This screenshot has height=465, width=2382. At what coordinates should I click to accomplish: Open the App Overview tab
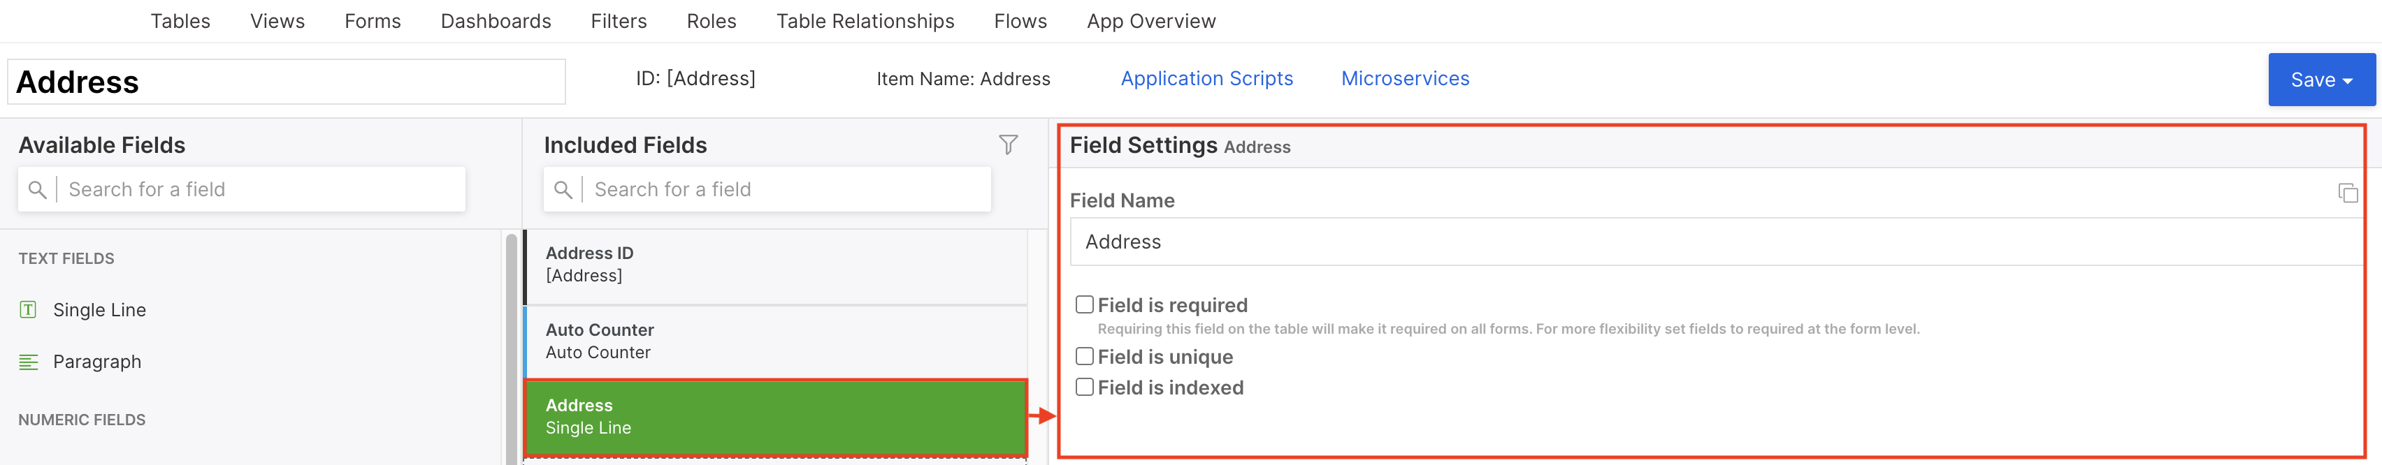coord(1151,21)
